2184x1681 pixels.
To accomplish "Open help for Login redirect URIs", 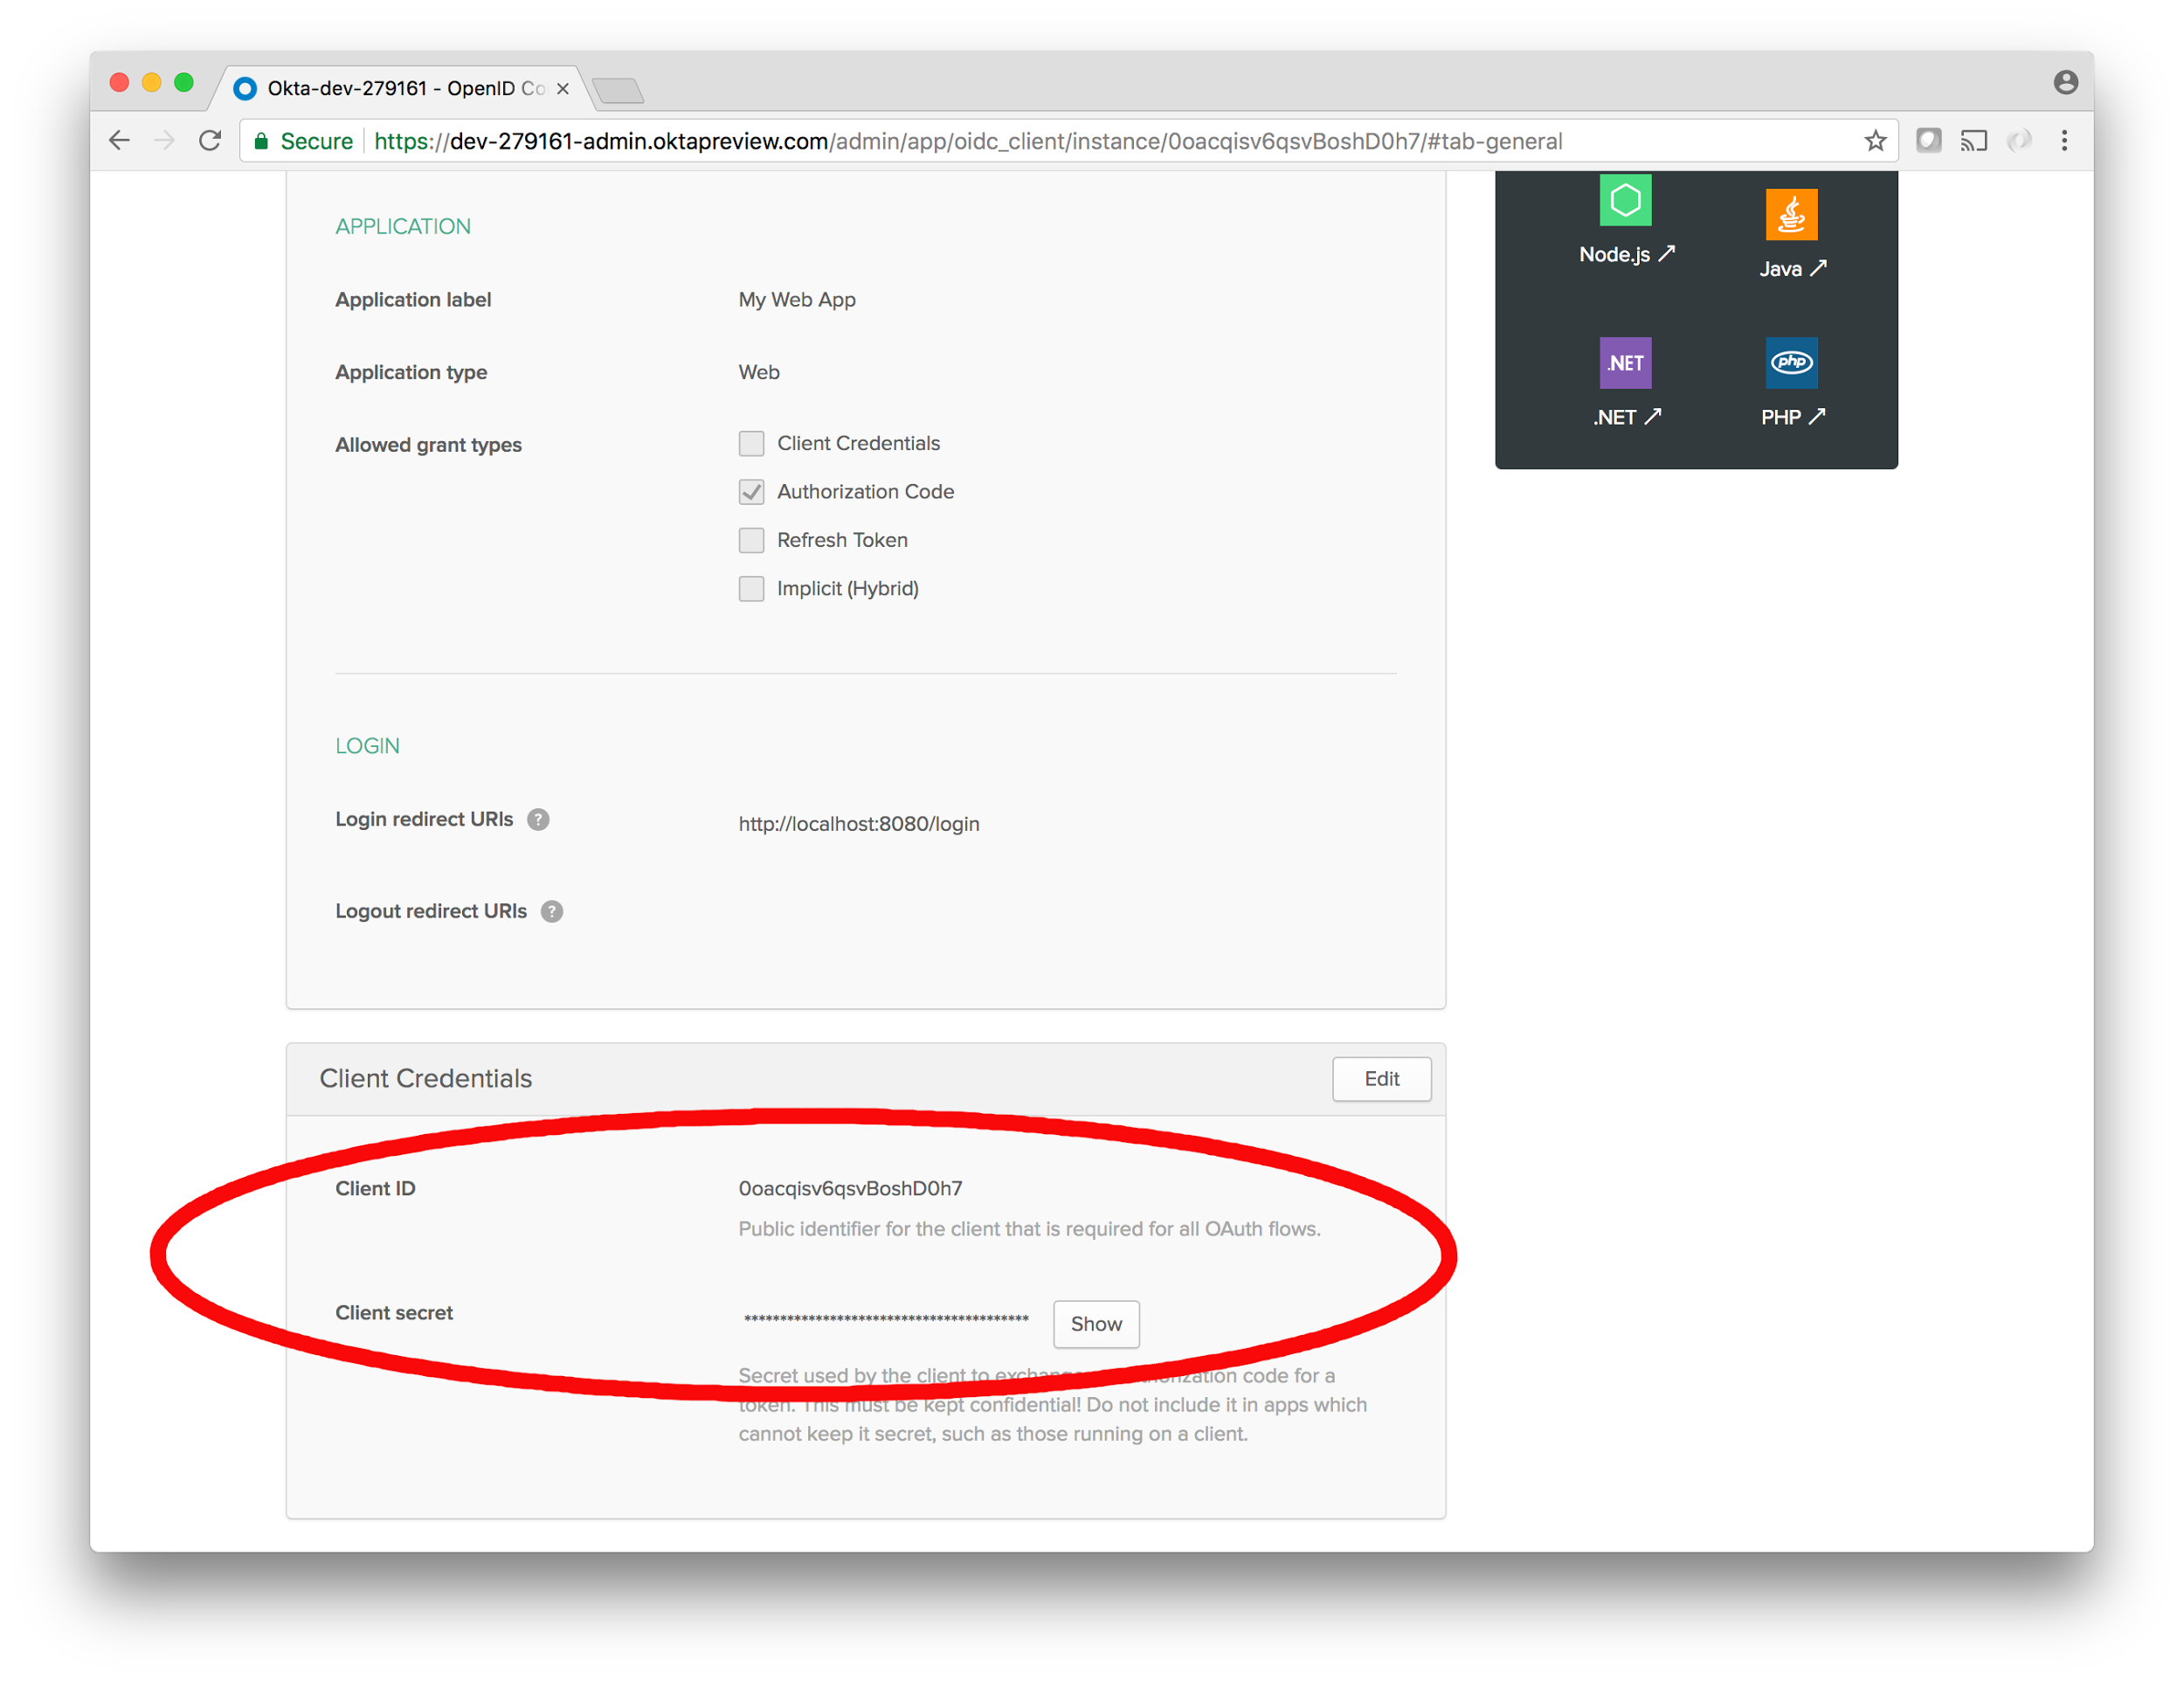I will coord(538,820).
